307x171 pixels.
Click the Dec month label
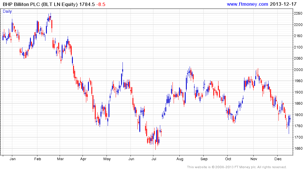click(278, 159)
